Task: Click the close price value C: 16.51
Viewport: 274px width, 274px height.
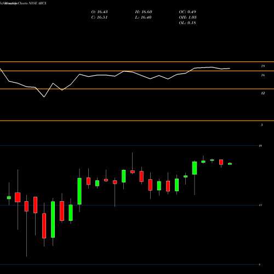Action: [x=99, y=18]
